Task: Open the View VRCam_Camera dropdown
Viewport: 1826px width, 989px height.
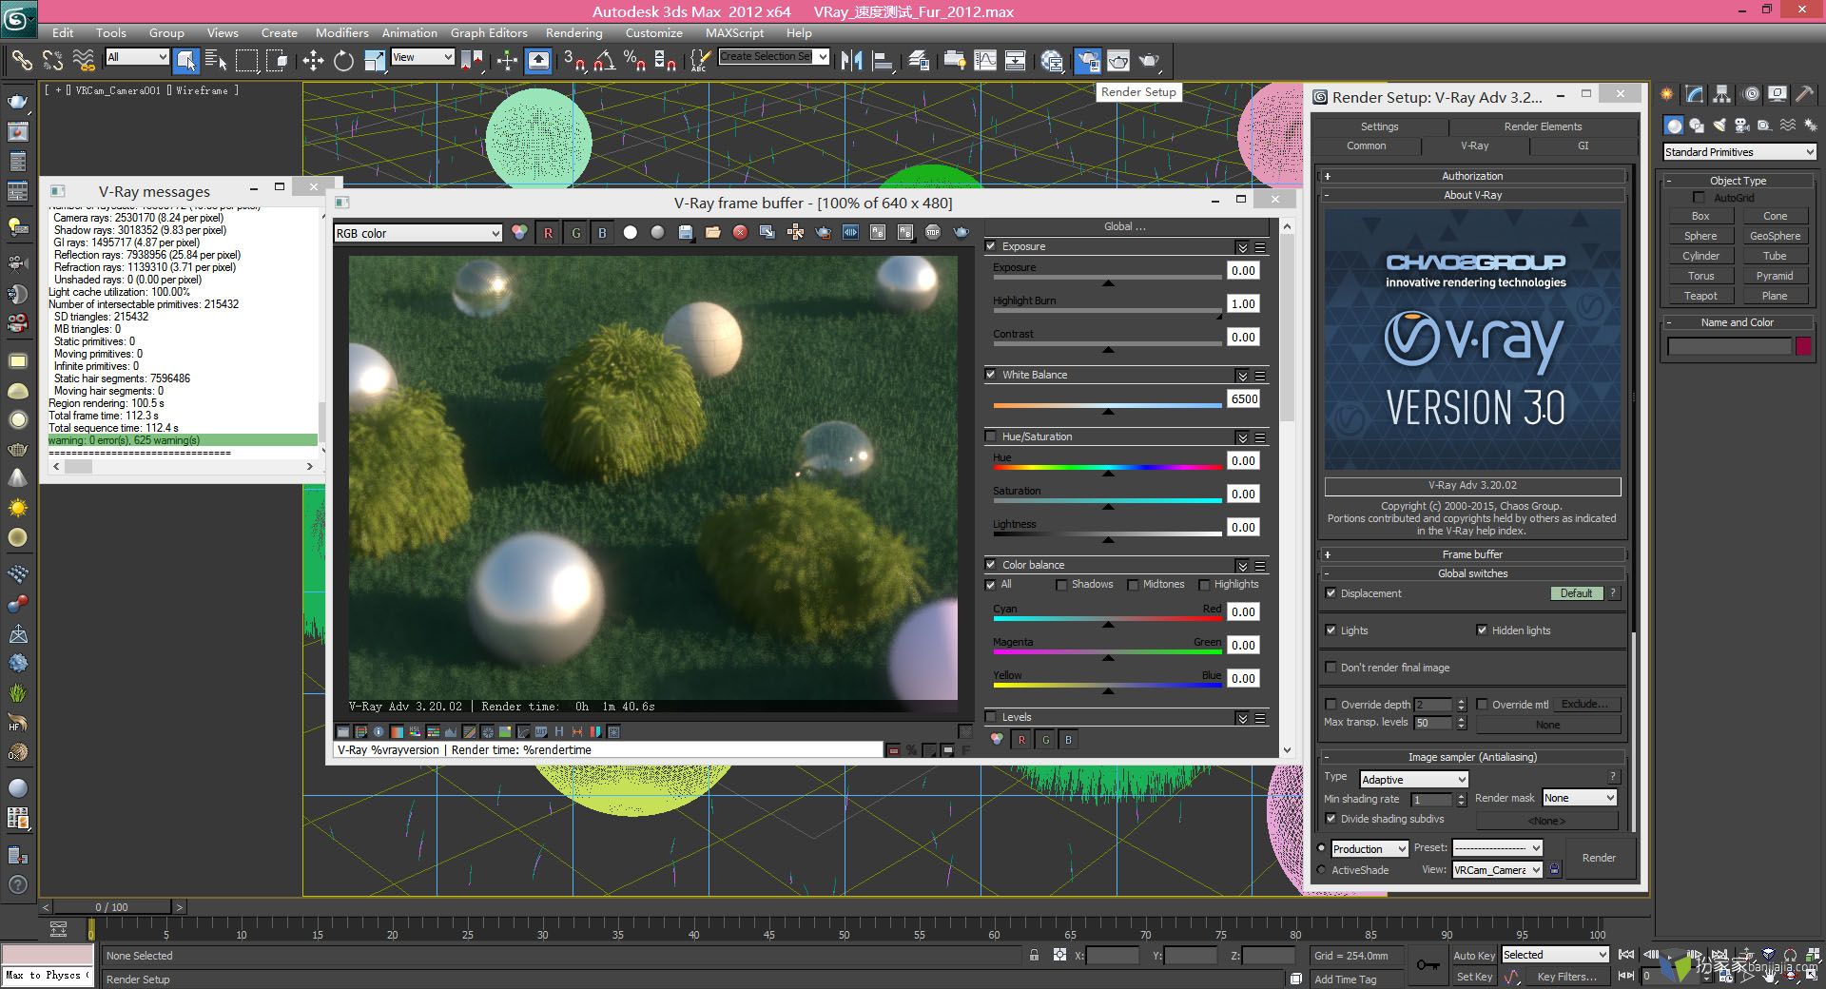Action: point(1497,869)
